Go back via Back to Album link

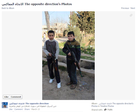coord(8,8)
